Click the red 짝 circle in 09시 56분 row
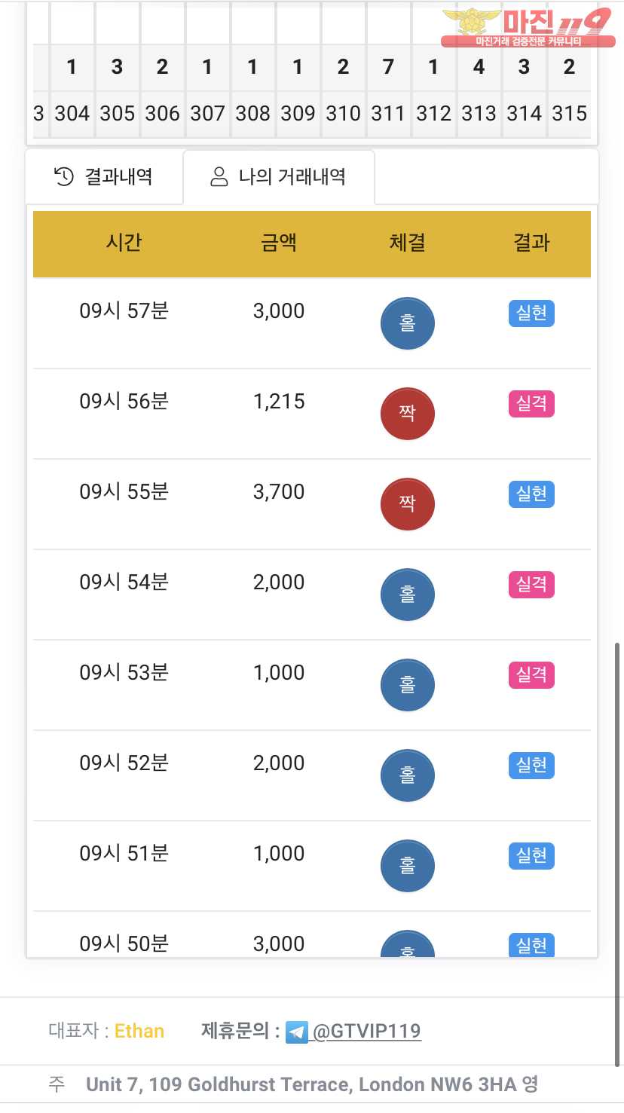The height and width of the screenshot is (1113, 624). click(408, 414)
